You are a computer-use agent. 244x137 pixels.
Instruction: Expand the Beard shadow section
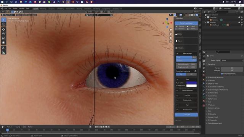186,110
